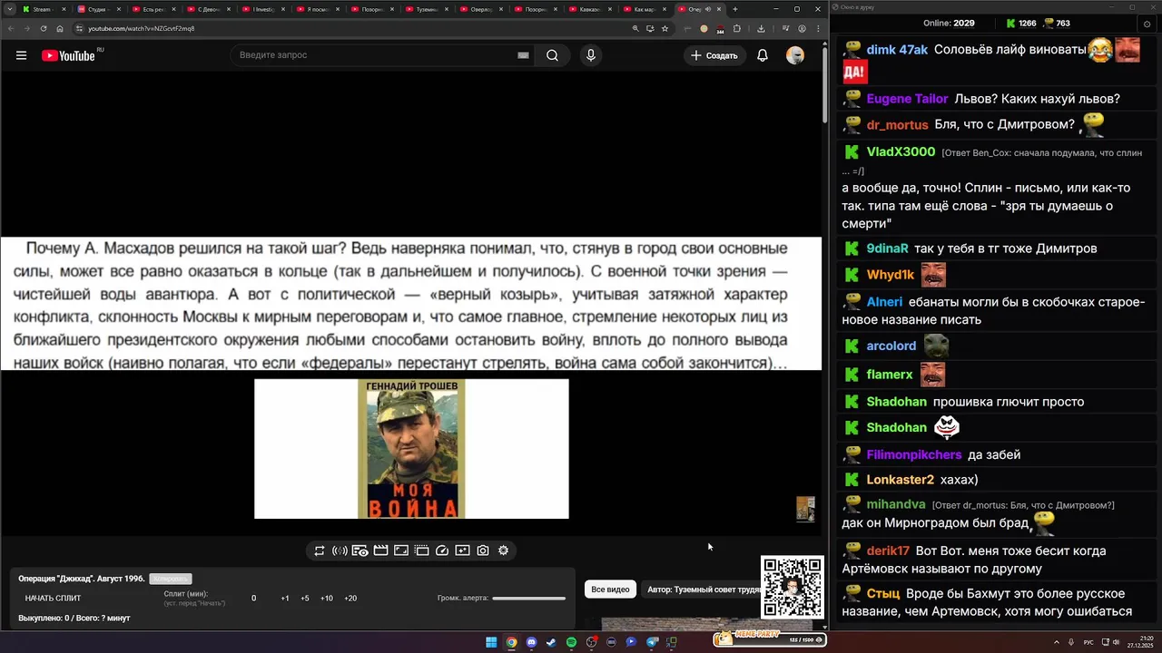The image size is (1162, 653).
Task: Open username dimk 47ak in chat
Action: 897,50
